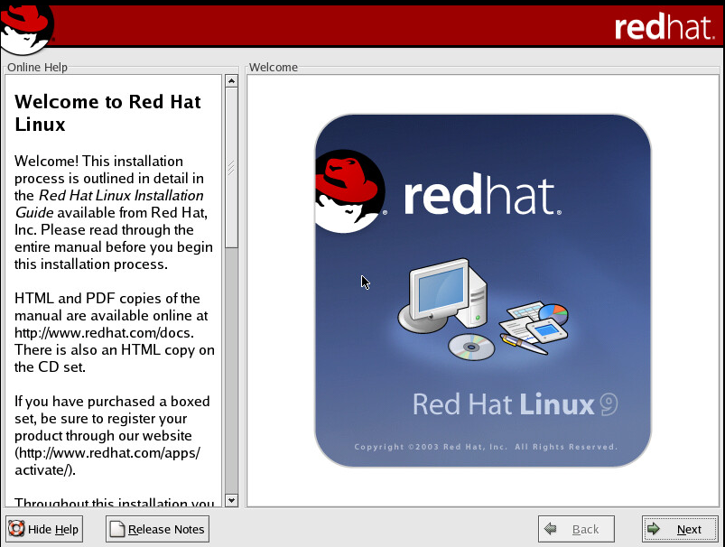Click the white redhat wordmark on the splash
The height and width of the screenshot is (547, 725).
[x=480, y=196]
